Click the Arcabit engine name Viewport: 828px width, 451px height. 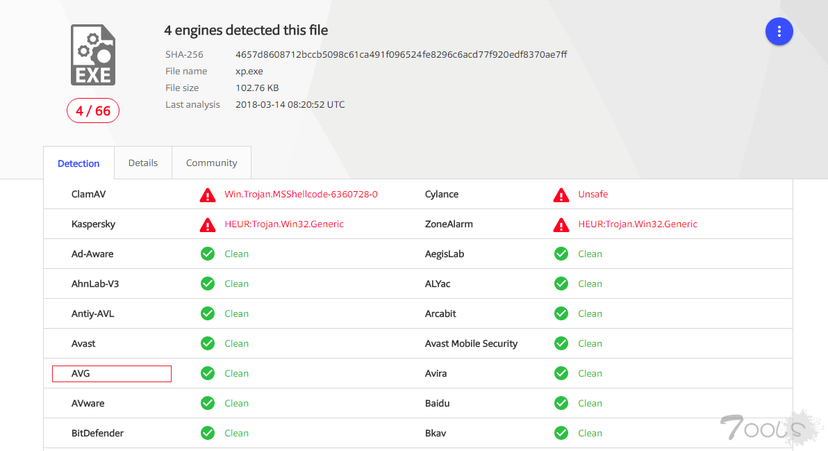[440, 313]
